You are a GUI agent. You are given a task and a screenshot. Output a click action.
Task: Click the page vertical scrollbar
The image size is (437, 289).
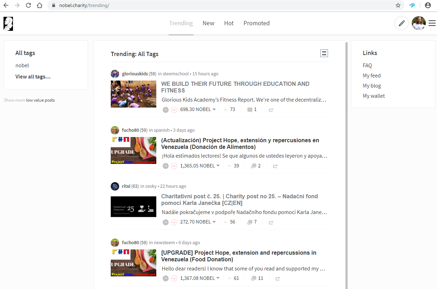[346, 165]
